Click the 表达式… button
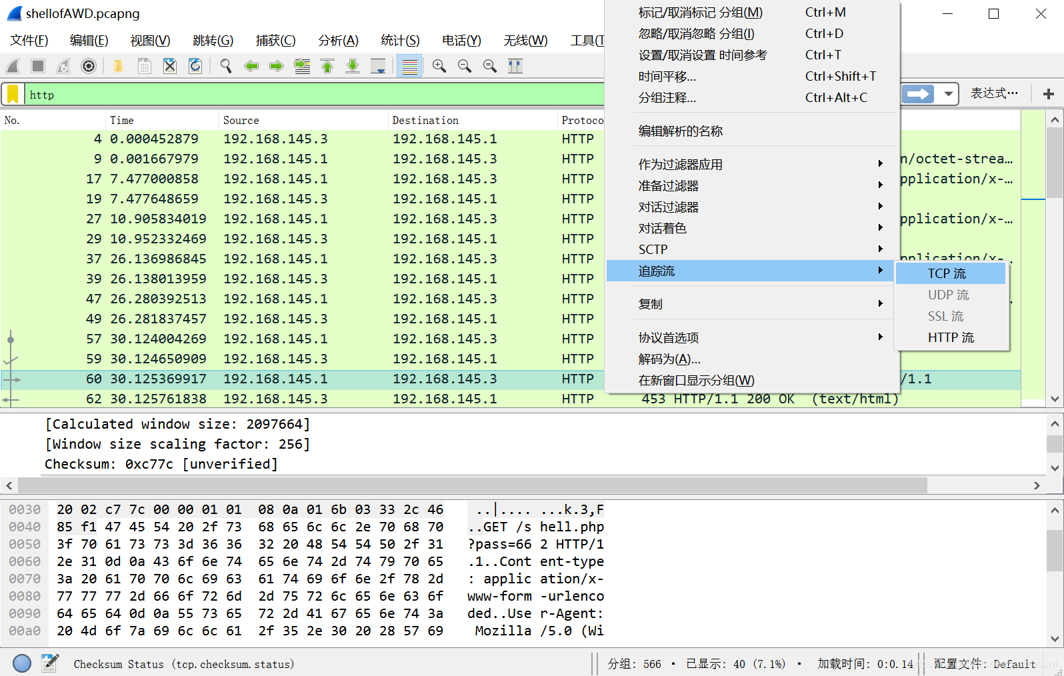This screenshot has width=1064, height=676. point(993,94)
